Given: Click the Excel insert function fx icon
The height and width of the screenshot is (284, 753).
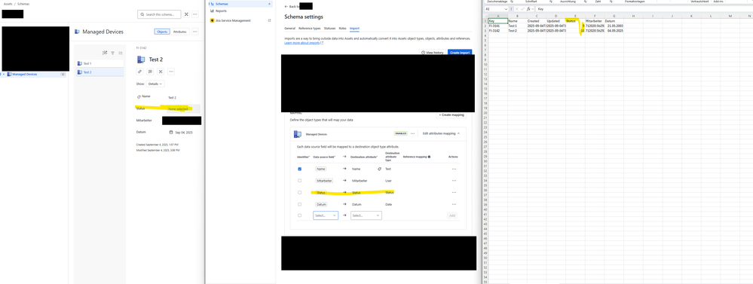Looking at the screenshot, I should pos(528,8).
